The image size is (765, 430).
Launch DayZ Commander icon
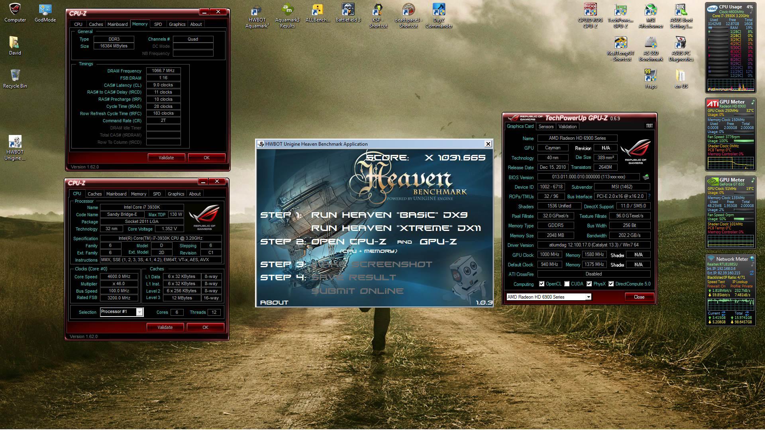(439, 16)
